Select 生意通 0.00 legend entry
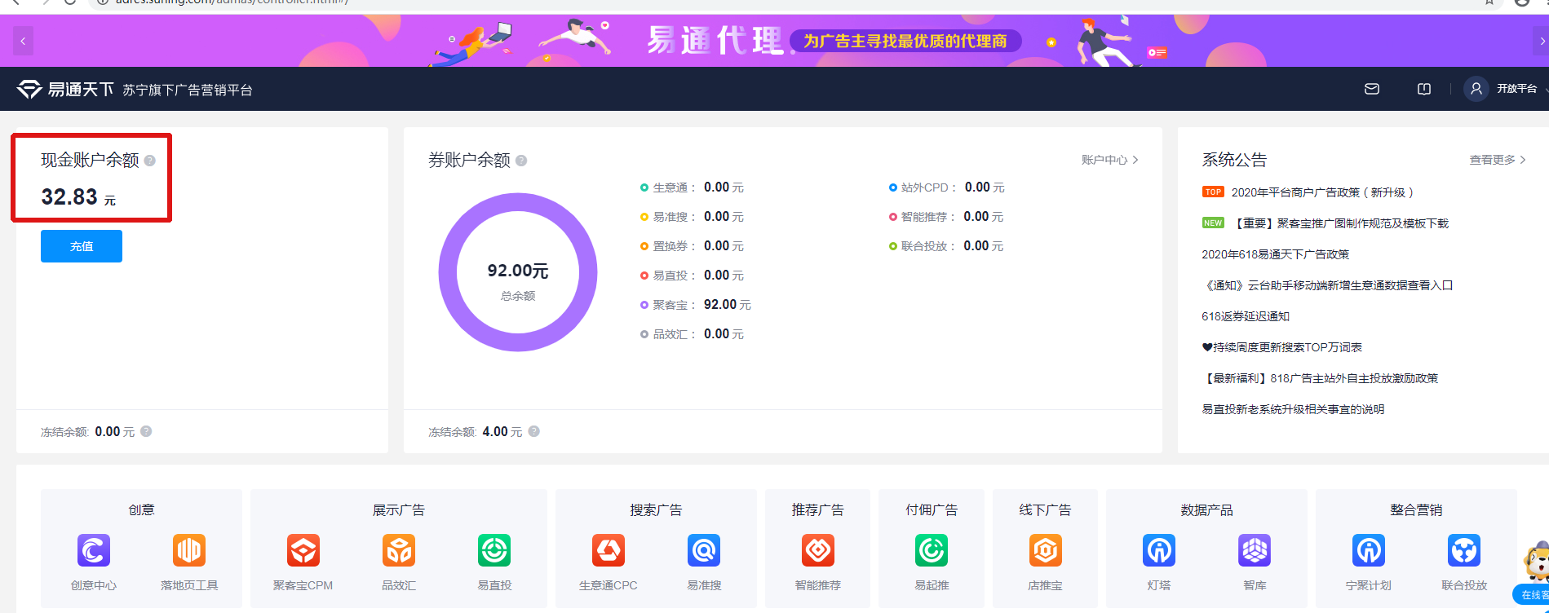Screen dimensions: 1549x613 click(692, 187)
